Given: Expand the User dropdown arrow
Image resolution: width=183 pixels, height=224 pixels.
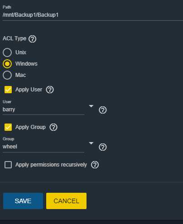Looking at the screenshot, I should point(91,106).
